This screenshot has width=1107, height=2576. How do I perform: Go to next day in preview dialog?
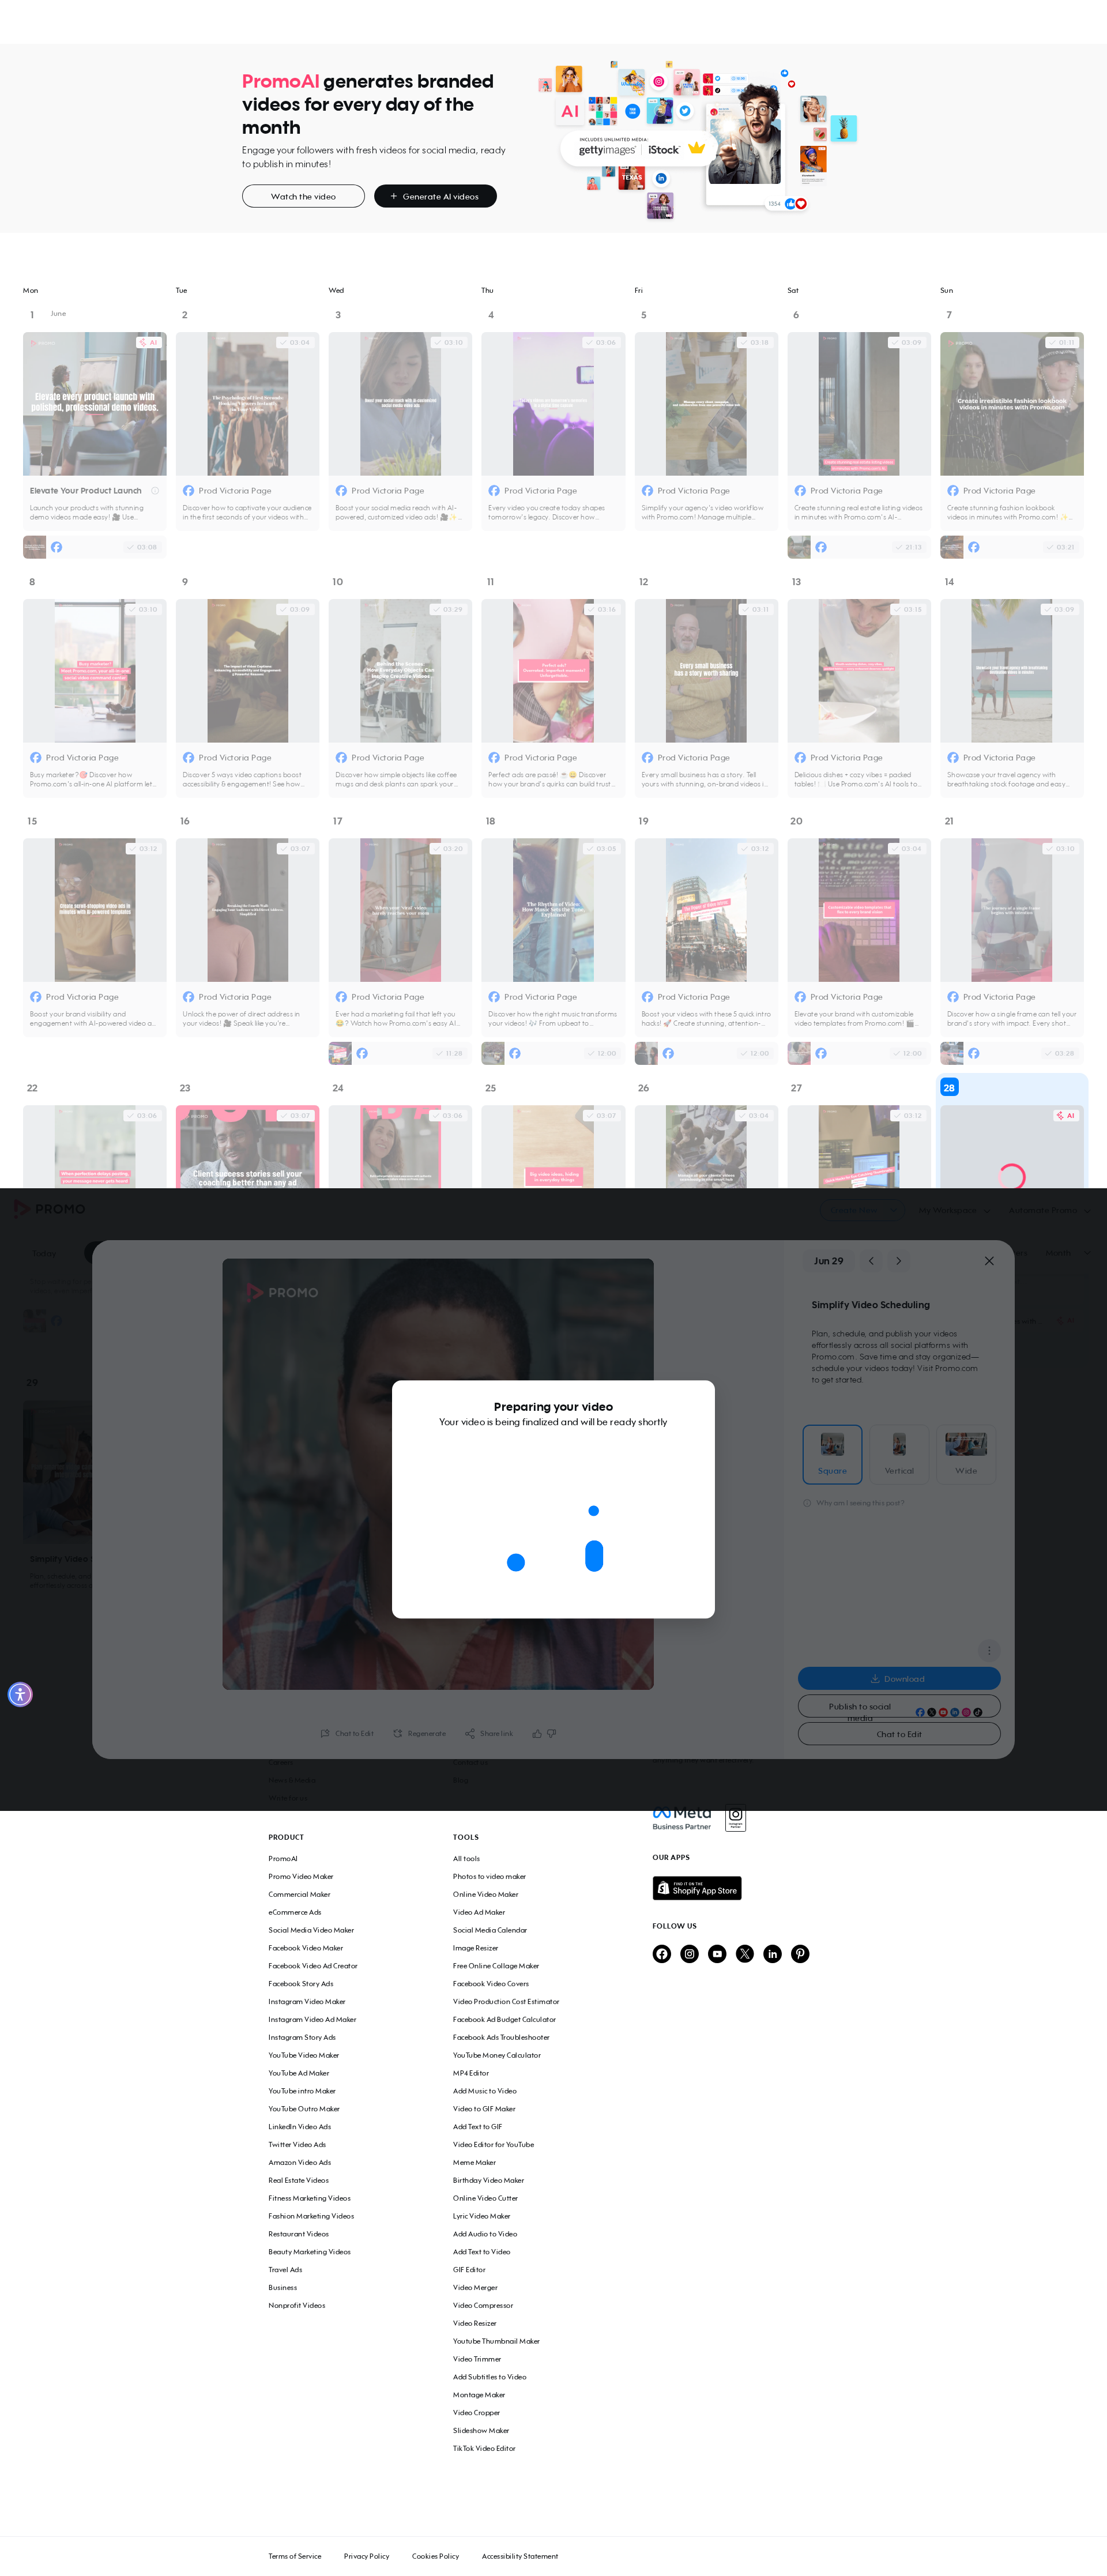[898, 1261]
